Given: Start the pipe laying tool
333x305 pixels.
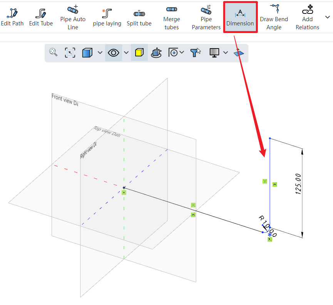Looking at the screenshot, I should pyautogui.click(x=107, y=17).
